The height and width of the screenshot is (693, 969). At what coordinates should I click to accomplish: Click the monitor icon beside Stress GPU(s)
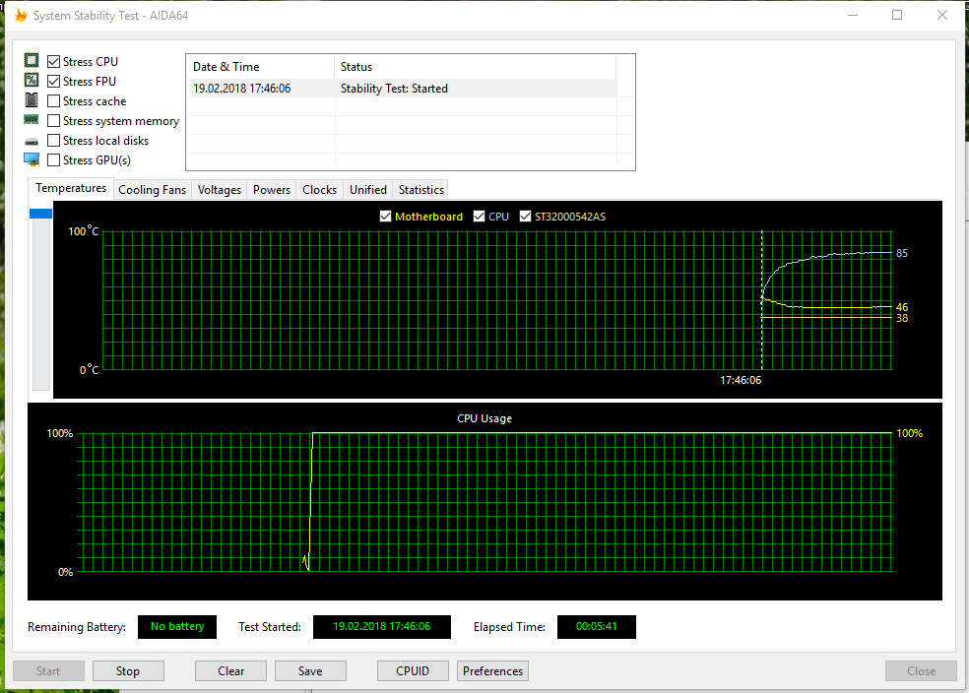(32, 159)
